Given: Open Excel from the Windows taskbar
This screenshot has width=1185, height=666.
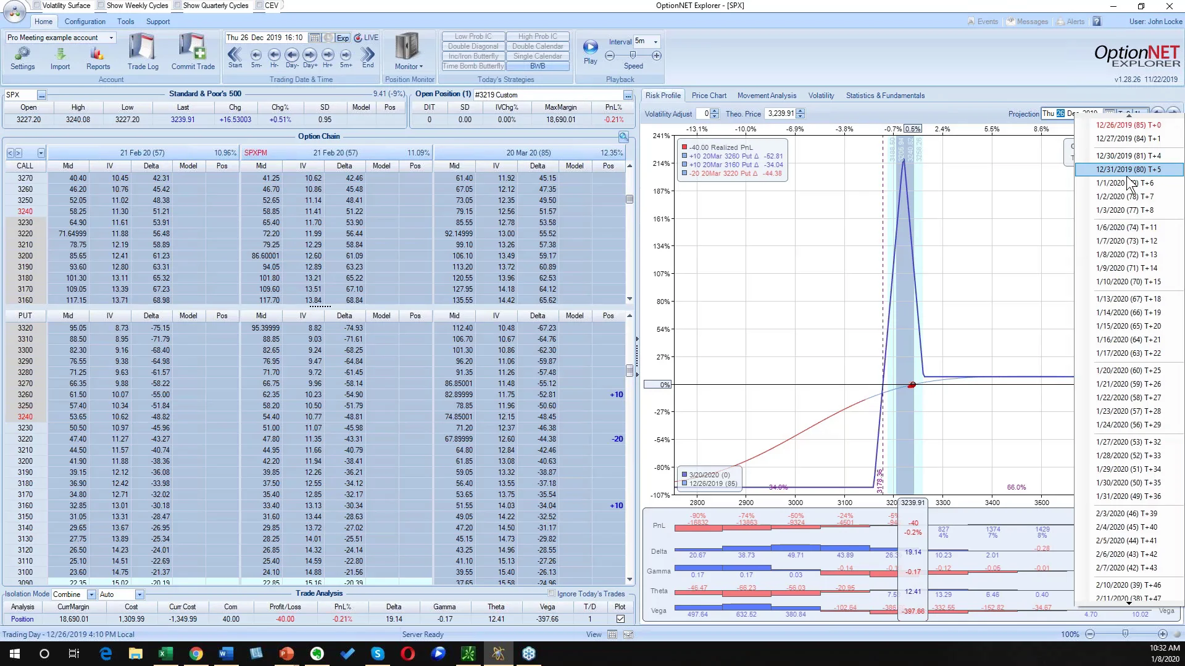Looking at the screenshot, I should [x=165, y=654].
